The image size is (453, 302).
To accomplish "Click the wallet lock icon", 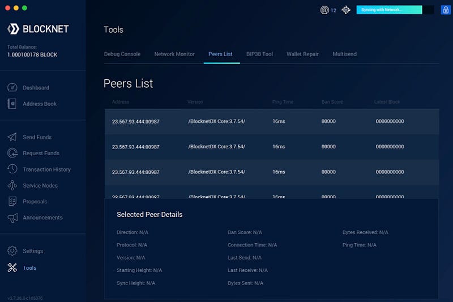I will pyautogui.click(x=446, y=10).
